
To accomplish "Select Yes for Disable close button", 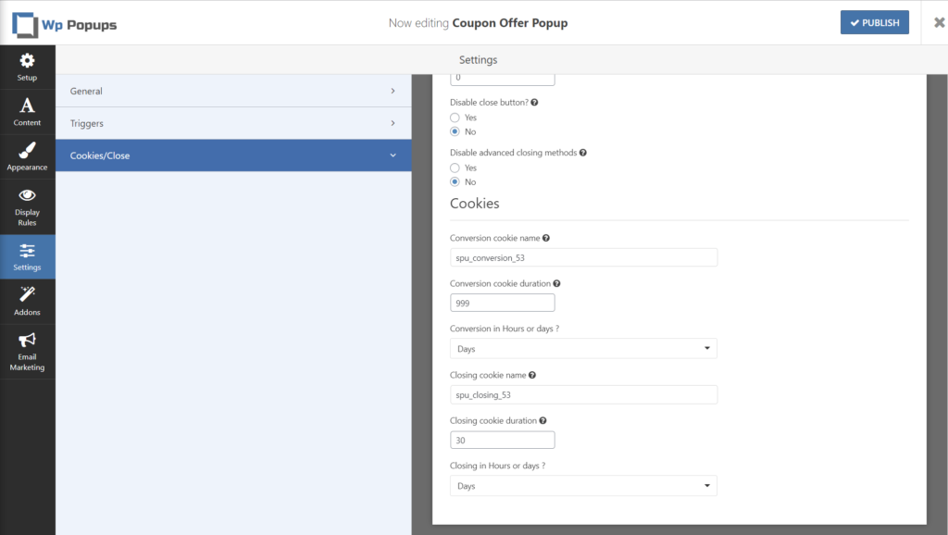I will coord(454,117).
